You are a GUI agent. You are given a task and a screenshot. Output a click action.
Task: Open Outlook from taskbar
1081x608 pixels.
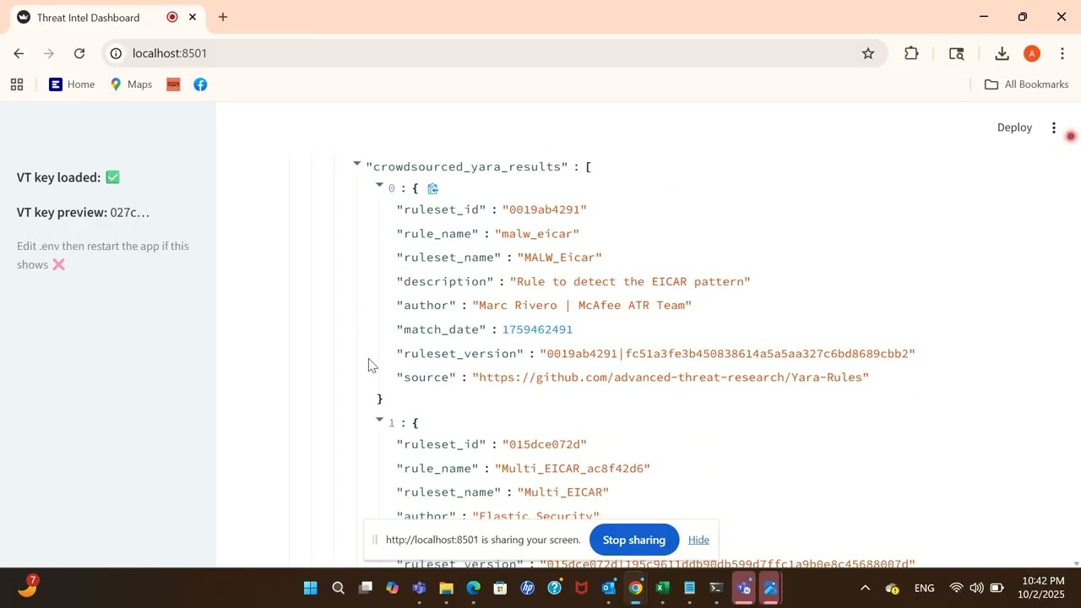coord(608,588)
